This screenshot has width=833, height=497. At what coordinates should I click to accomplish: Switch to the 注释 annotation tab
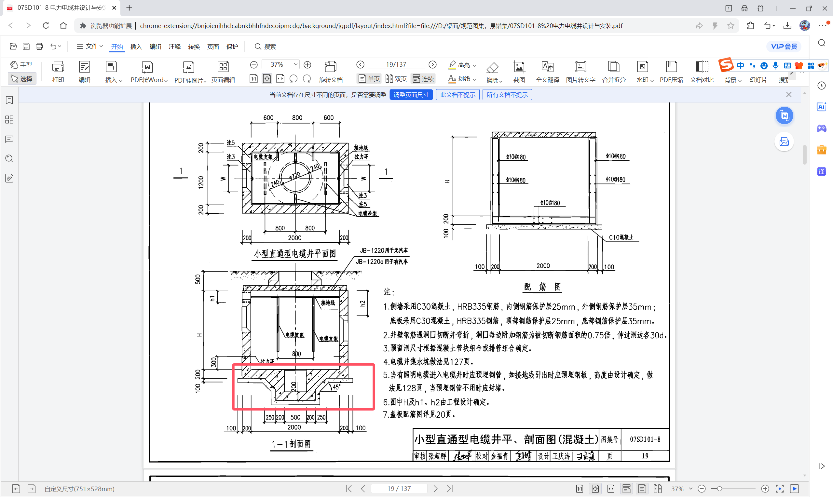click(x=174, y=47)
